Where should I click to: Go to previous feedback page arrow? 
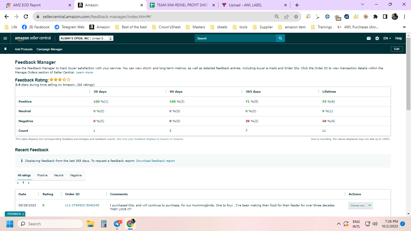(x=18, y=183)
